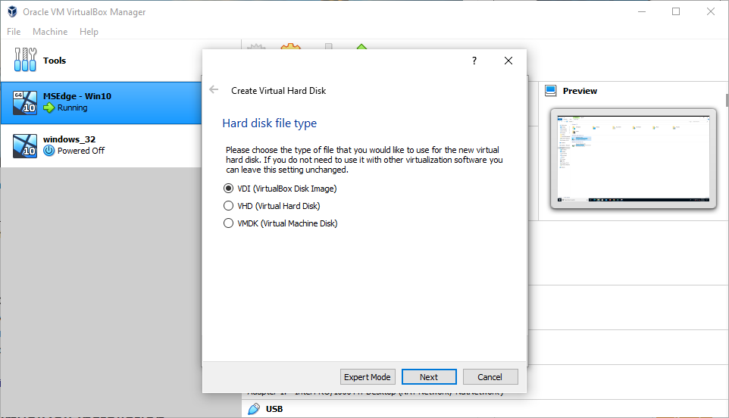Click the VirtualBox logo in title bar
The height and width of the screenshot is (418, 729).
click(13, 11)
